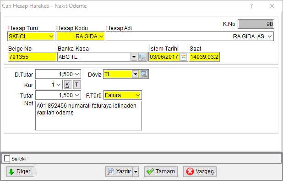
Task: Click the T button next to Kur
Action: (x=77, y=85)
